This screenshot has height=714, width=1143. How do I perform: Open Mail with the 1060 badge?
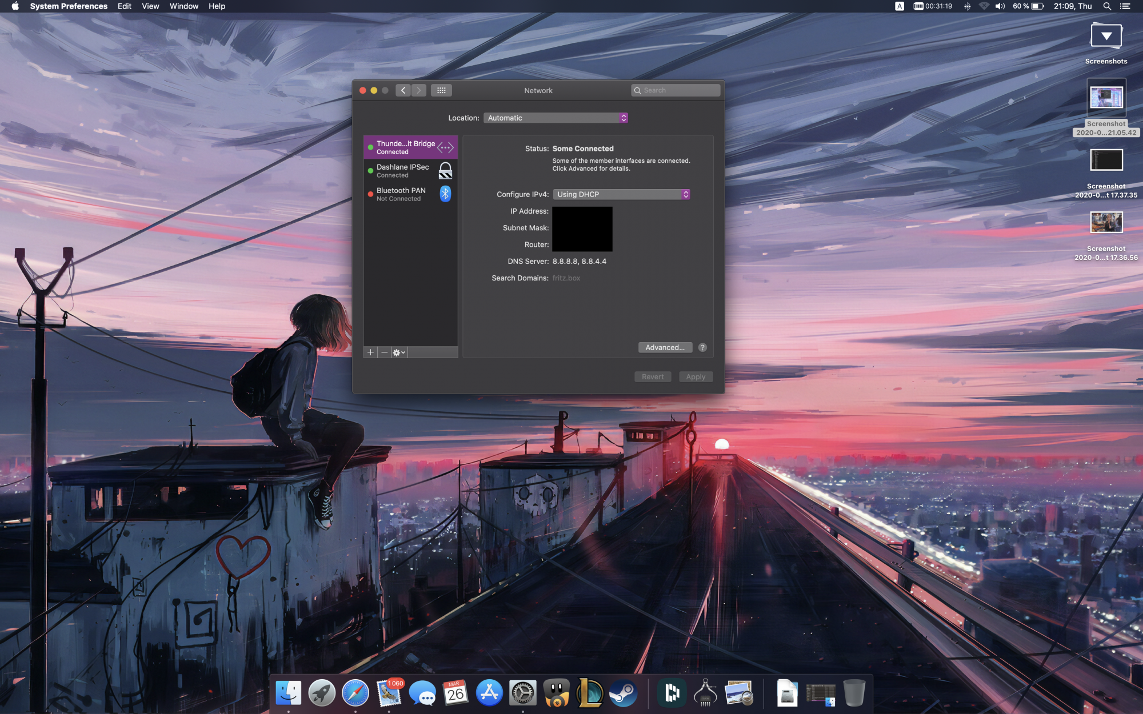coord(389,693)
